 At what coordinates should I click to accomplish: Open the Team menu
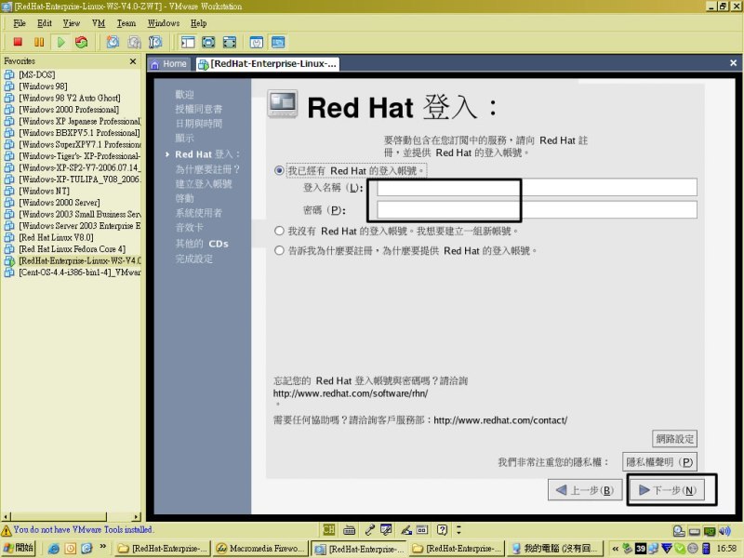(126, 23)
